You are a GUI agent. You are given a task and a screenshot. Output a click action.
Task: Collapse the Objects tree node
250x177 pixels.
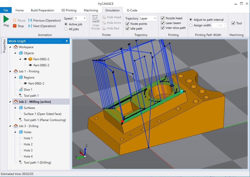(15, 53)
